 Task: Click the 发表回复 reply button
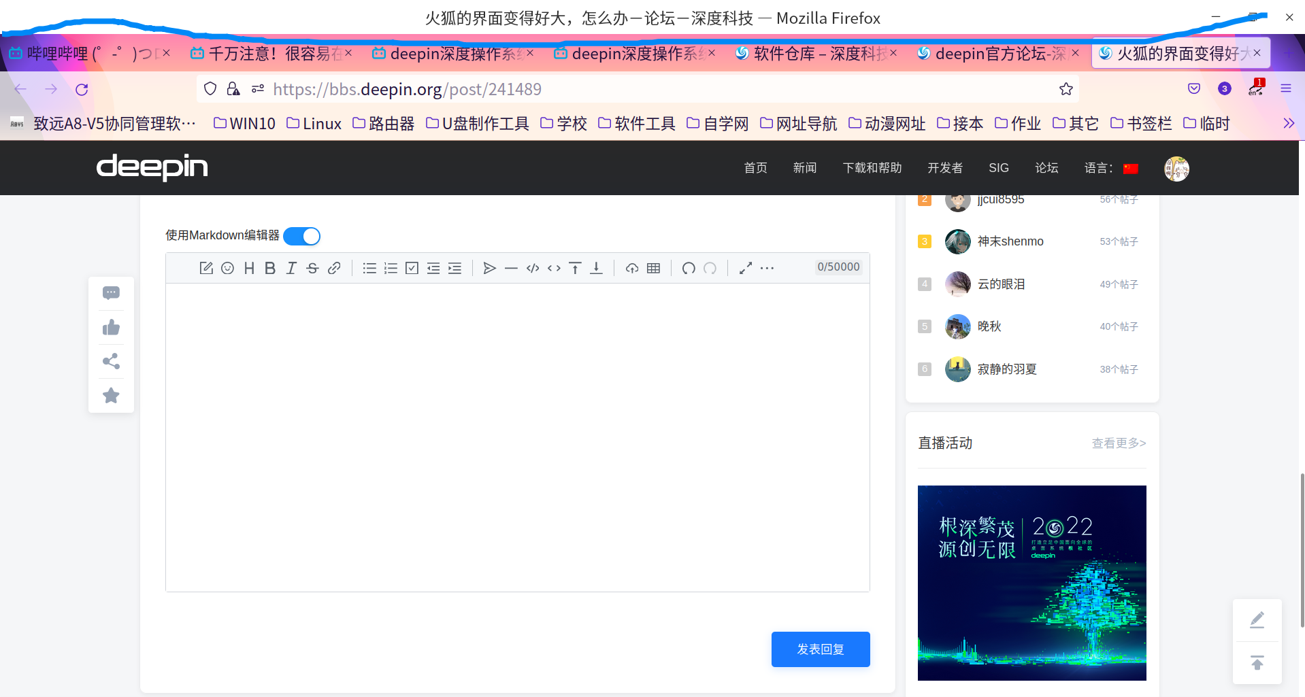[820, 649]
